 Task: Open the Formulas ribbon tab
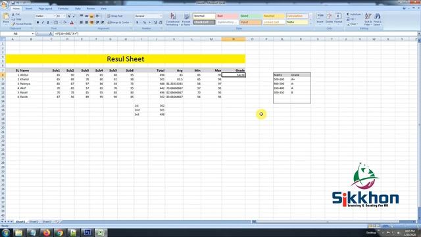pyautogui.click(x=63, y=9)
